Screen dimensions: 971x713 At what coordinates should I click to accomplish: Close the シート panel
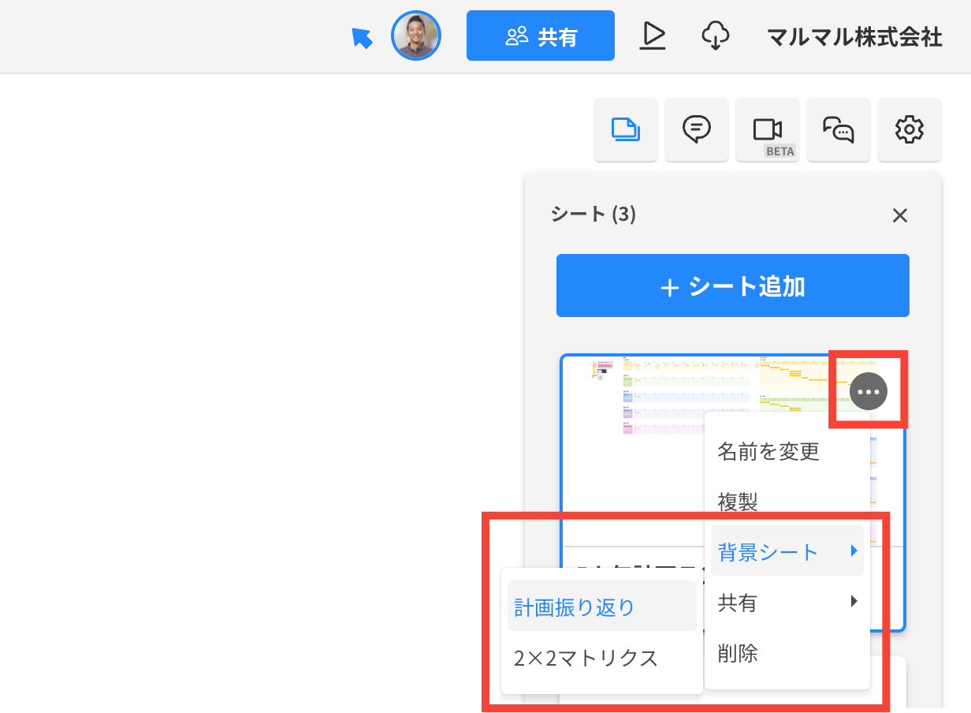coord(900,215)
